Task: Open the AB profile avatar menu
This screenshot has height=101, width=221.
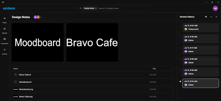Action: coord(215,8)
